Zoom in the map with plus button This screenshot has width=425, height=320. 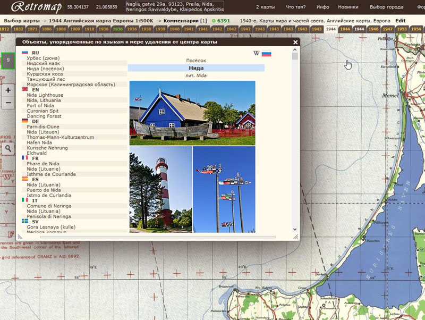pyautogui.click(x=8, y=90)
